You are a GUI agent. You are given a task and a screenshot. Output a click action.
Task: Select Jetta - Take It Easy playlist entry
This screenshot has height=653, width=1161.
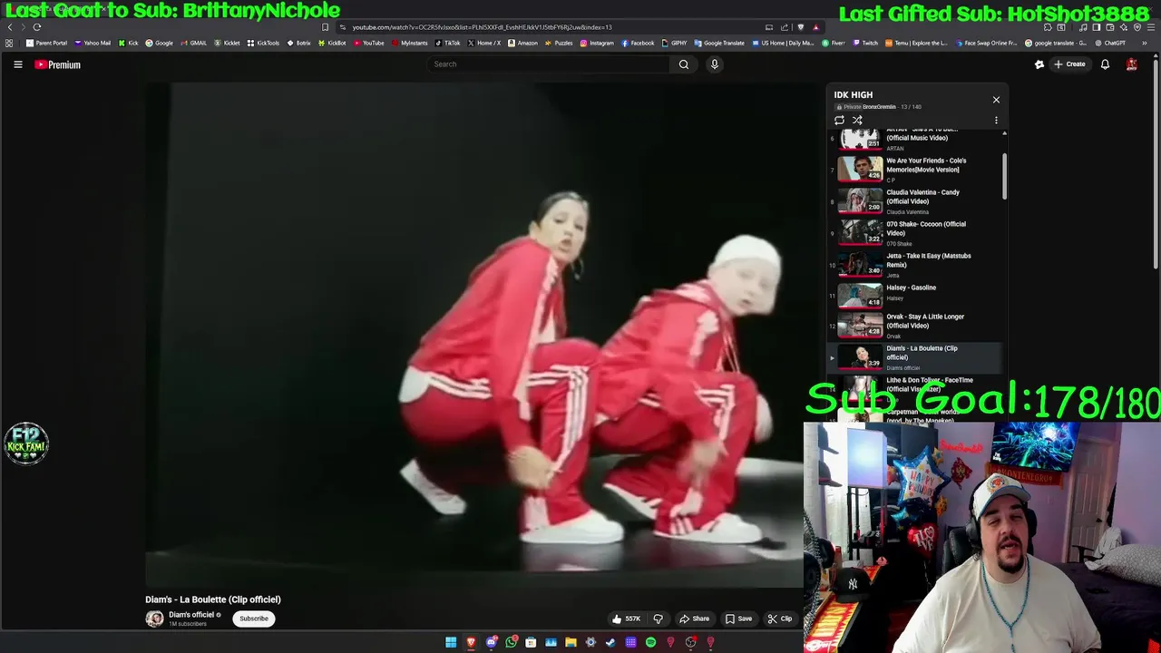[x=914, y=264]
